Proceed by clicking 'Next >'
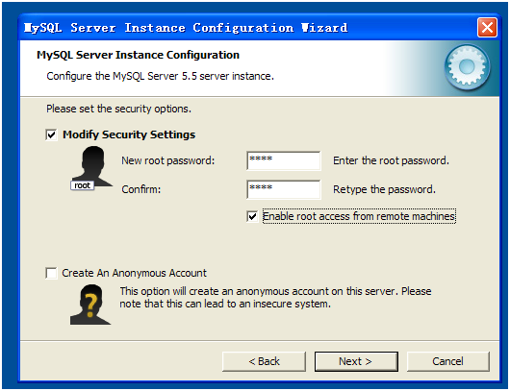The height and width of the screenshot is (391, 510). [356, 361]
